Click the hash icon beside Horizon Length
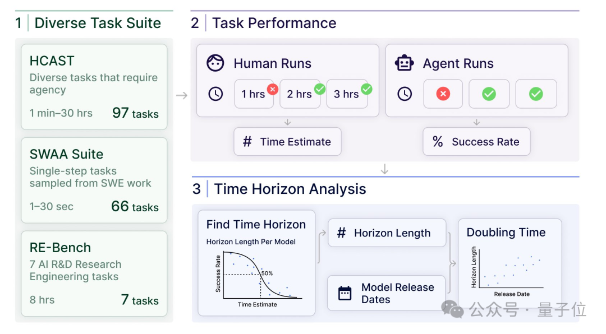This screenshot has height=334, width=606. click(x=341, y=233)
